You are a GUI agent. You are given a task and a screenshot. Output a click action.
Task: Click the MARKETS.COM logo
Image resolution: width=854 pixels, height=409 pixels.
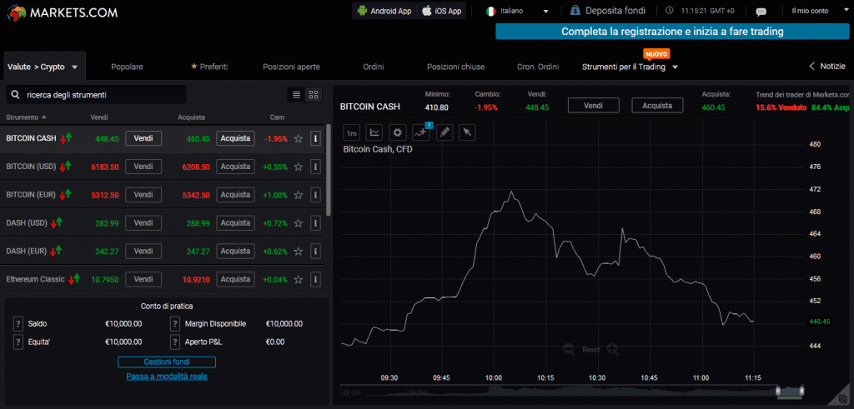click(x=62, y=12)
